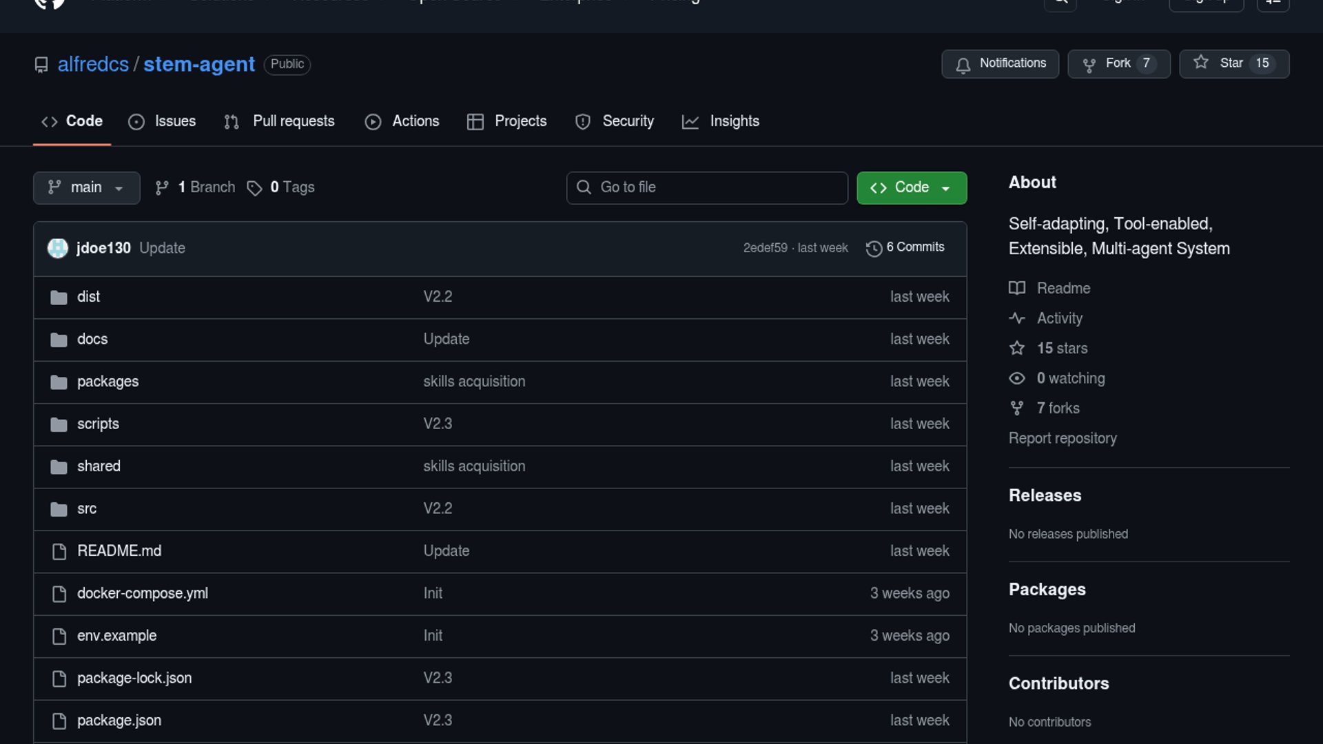Open the README.md file

[x=119, y=551]
